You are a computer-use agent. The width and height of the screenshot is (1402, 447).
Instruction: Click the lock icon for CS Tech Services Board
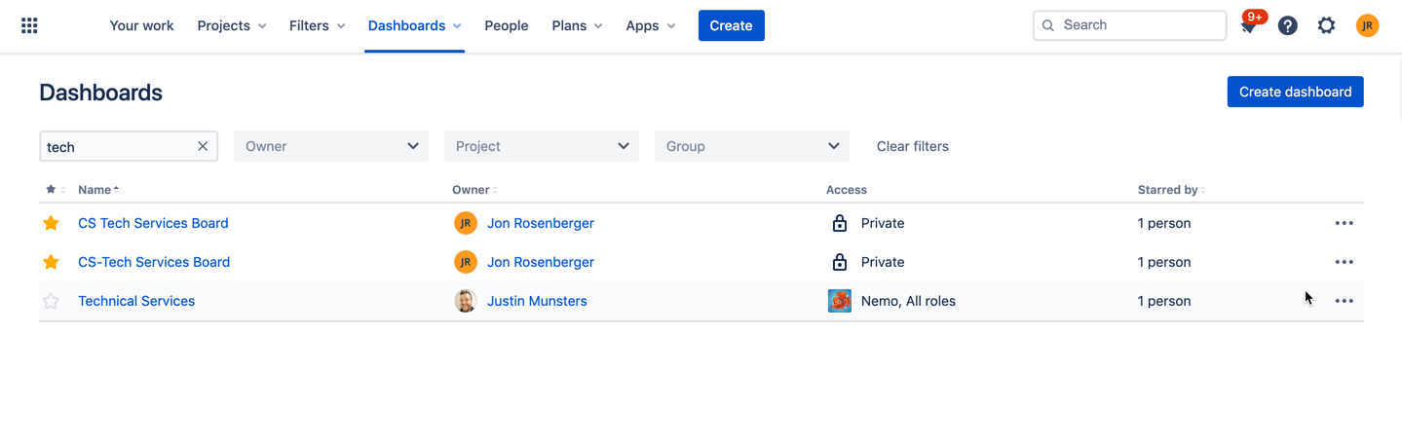[x=839, y=223]
